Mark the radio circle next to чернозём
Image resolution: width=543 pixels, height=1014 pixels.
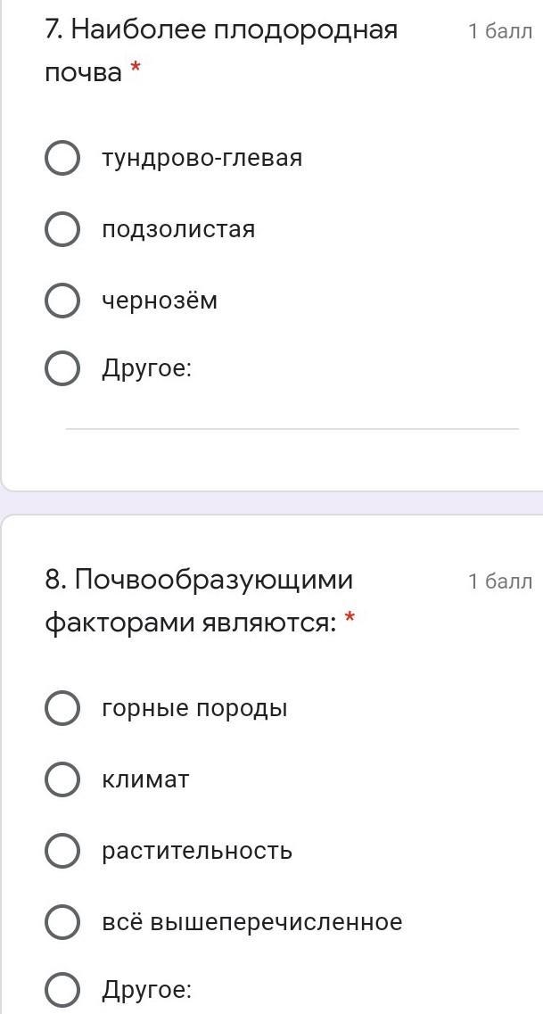pos(62,301)
